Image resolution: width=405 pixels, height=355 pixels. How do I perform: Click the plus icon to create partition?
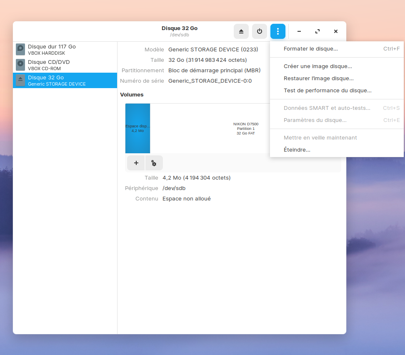pyautogui.click(x=136, y=163)
